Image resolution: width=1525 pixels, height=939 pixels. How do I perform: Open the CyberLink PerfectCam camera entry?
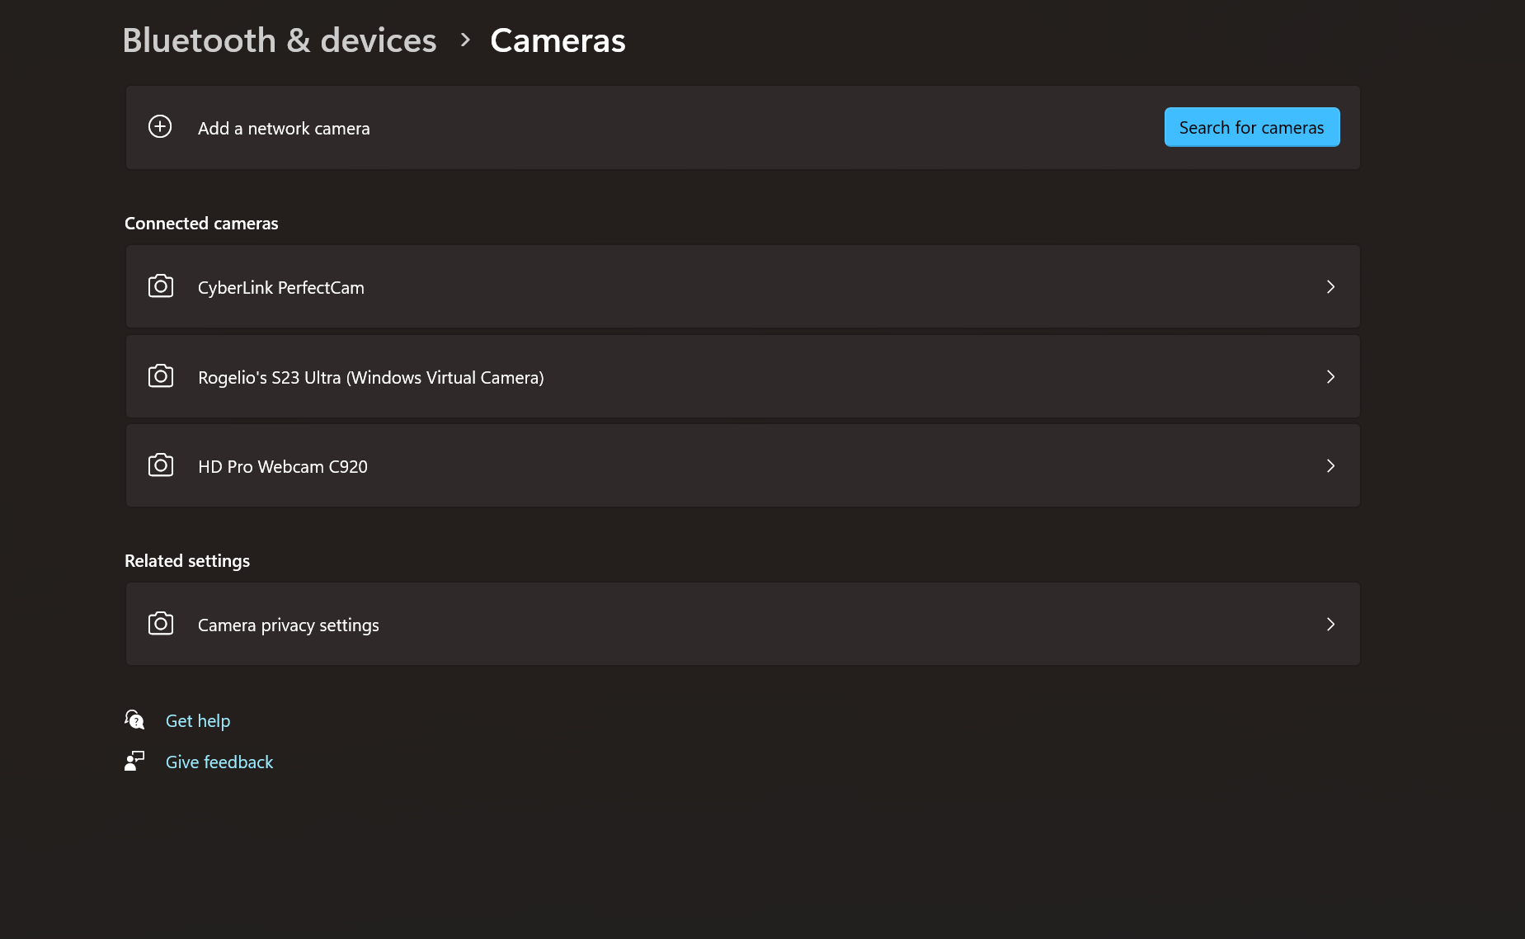click(x=743, y=286)
